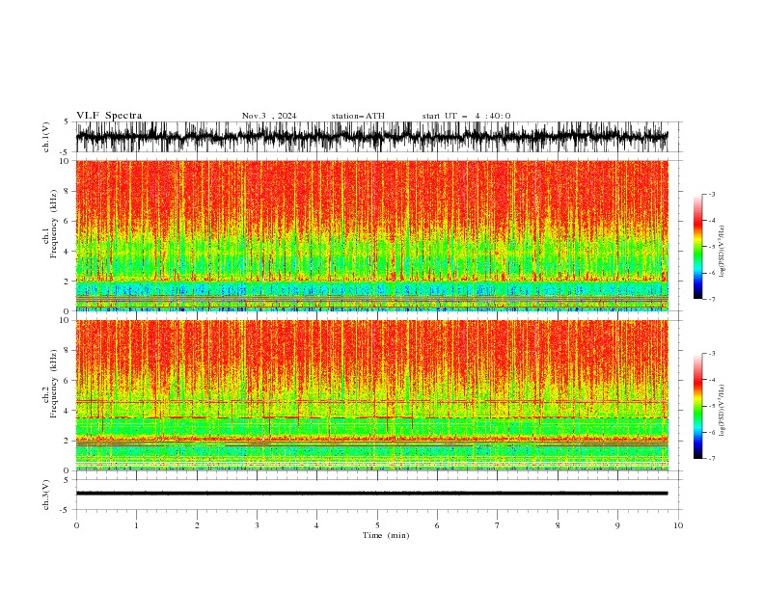Click the "-3" label on ch.1 colorbar
This screenshot has width=764, height=590.
pos(712,194)
